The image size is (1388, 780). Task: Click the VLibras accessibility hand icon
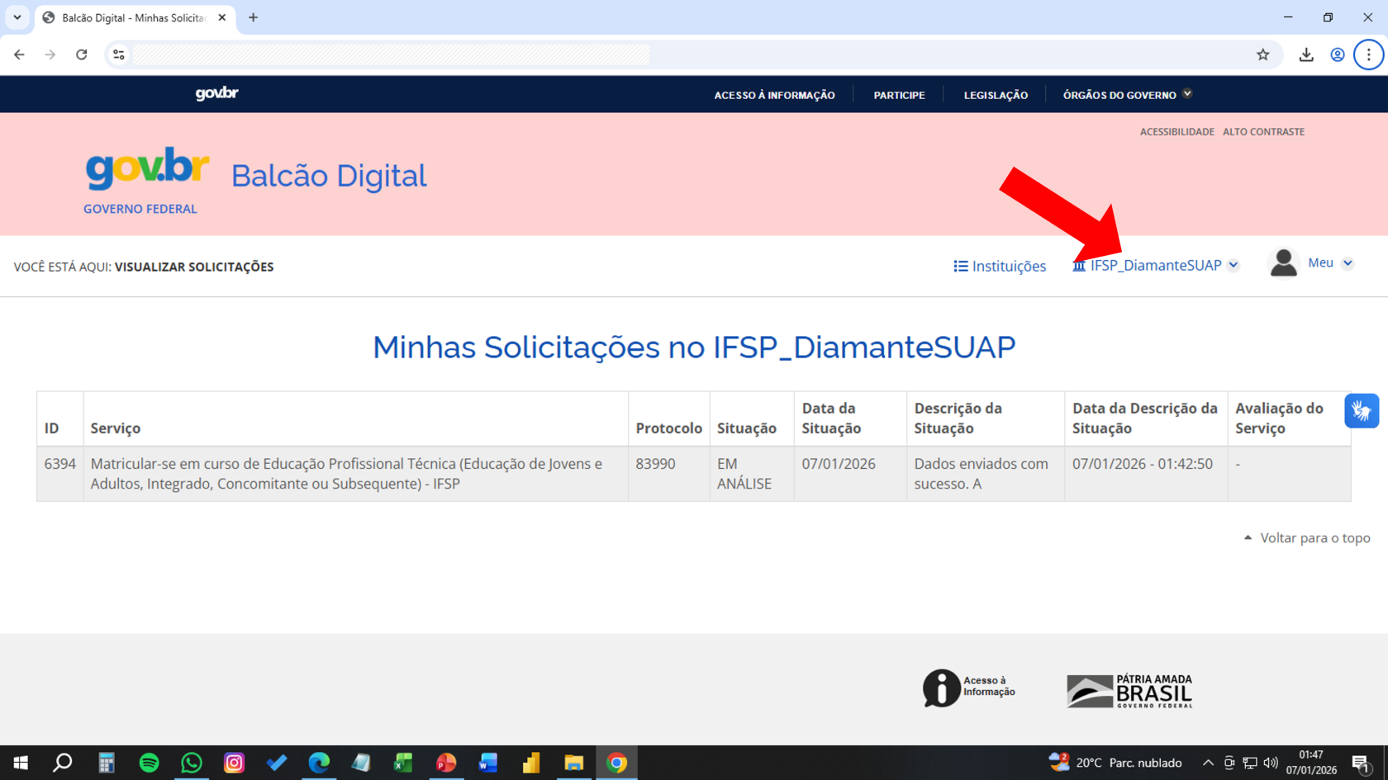(x=1362, y=410)
